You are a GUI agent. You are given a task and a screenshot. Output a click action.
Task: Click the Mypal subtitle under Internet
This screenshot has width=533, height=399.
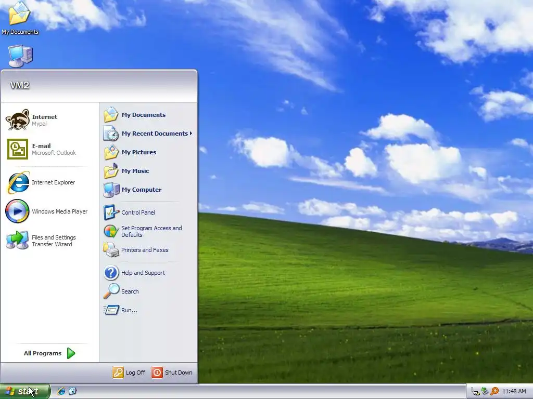tap(39, 124)
